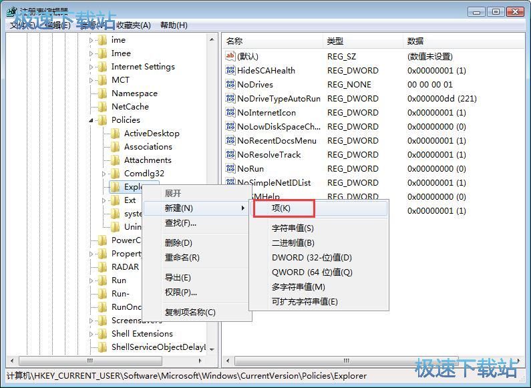The width and height of the screenshot is (531, 388).
Task: Click the NoLowDiskSpaceCh... value icon
Action: (x=230, y=126)
